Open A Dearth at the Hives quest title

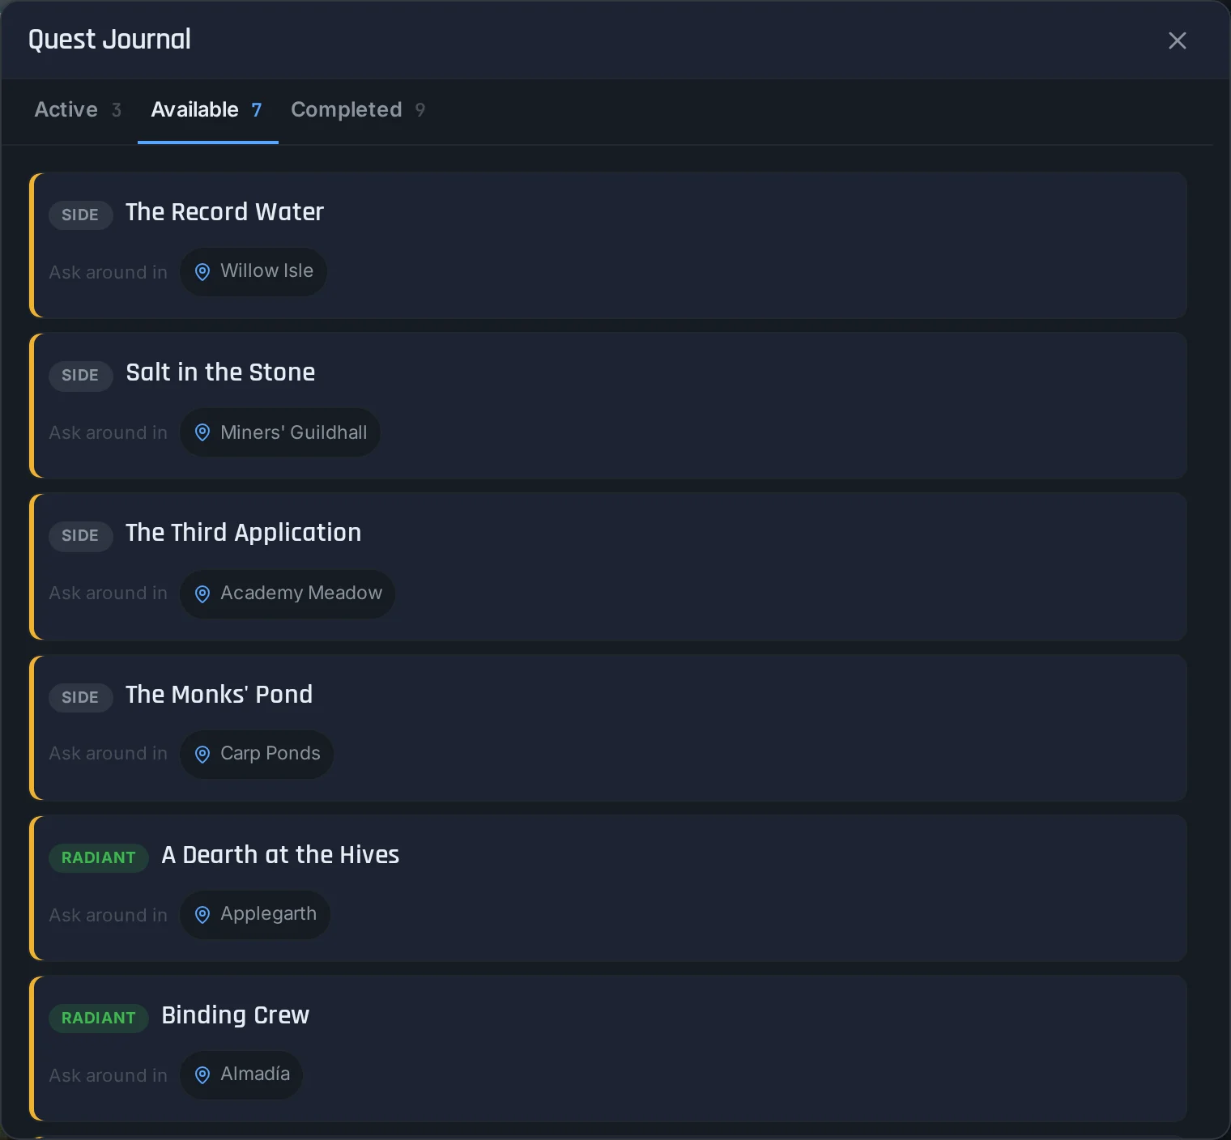280,855
